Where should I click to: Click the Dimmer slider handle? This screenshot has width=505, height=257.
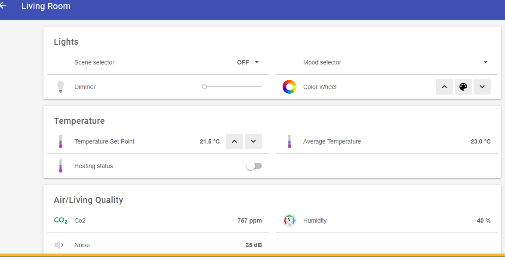pos(204,87)
